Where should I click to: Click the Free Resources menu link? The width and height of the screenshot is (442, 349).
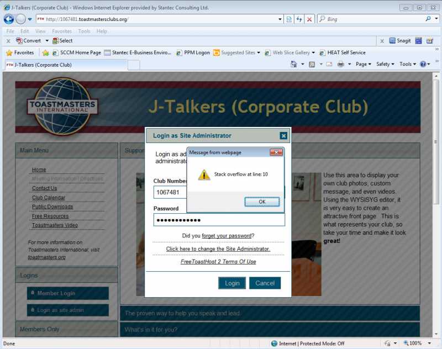[x=50, y=216]
